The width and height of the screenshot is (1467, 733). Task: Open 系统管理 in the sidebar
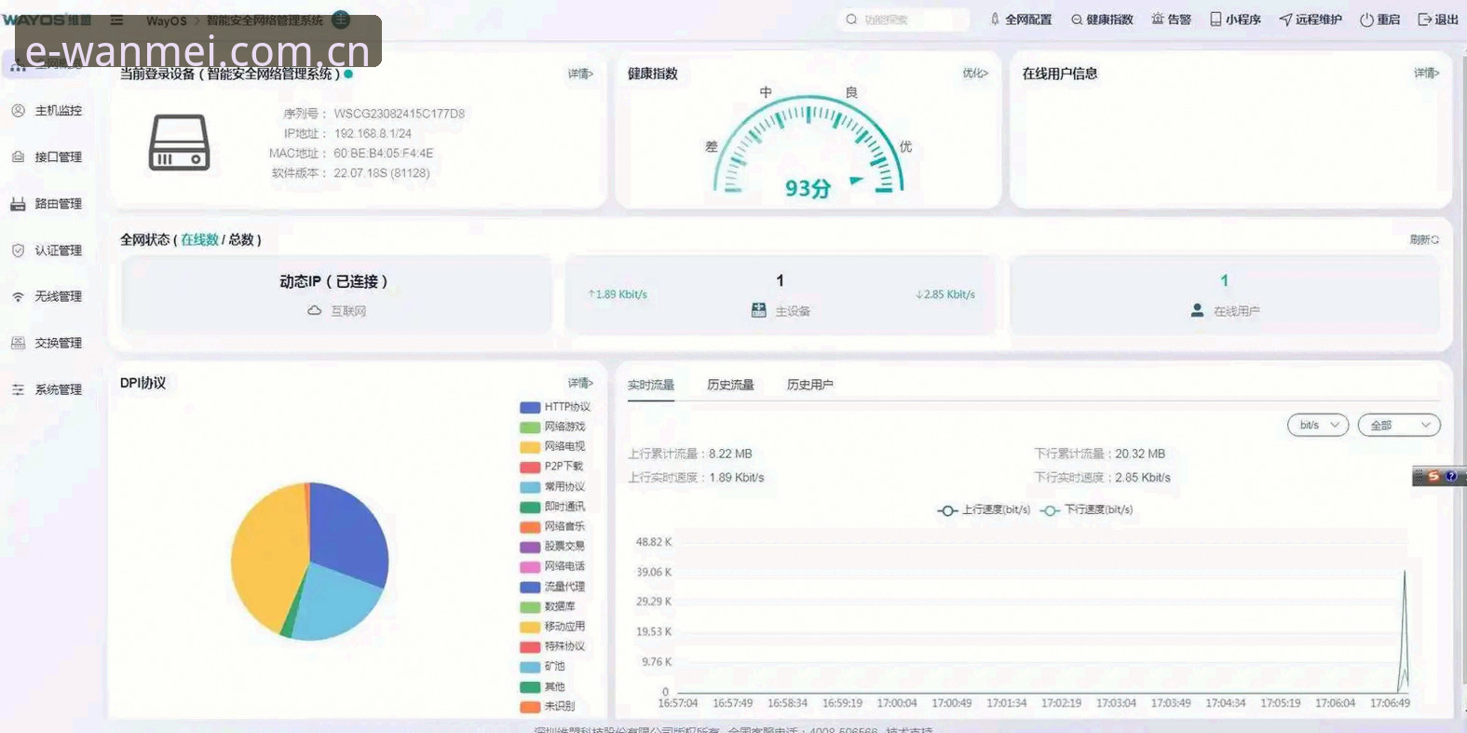pos(47,390)
